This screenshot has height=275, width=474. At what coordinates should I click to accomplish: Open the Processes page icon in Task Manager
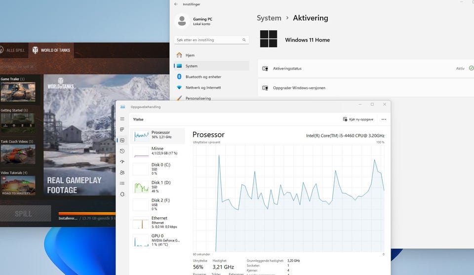[x=122, y=129]
